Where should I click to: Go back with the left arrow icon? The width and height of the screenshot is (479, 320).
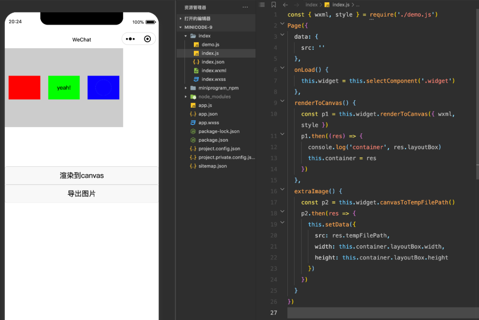tap(285, 4)
